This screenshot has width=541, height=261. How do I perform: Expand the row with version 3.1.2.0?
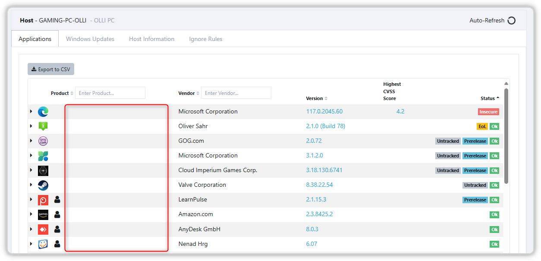[x=31, y=156]
